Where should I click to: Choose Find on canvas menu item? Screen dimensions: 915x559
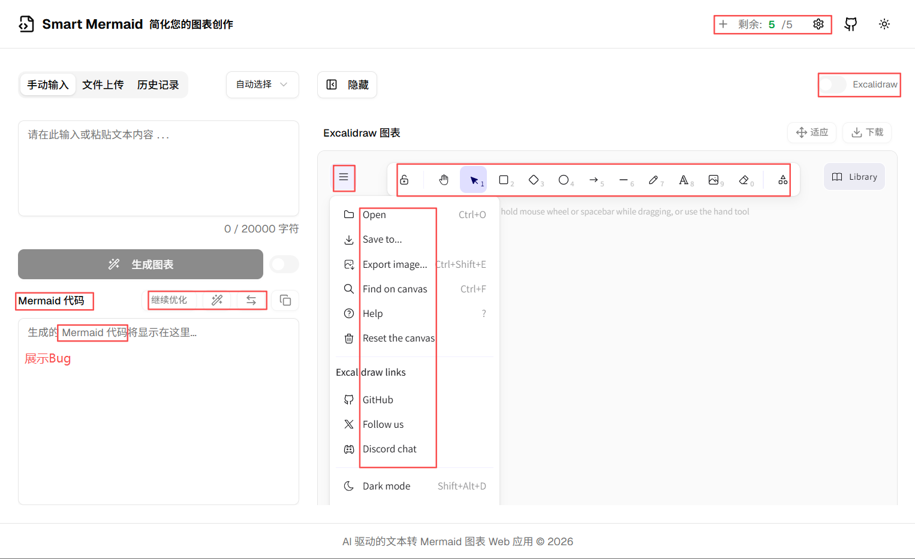pyautogui.click(x=414, y=289)
